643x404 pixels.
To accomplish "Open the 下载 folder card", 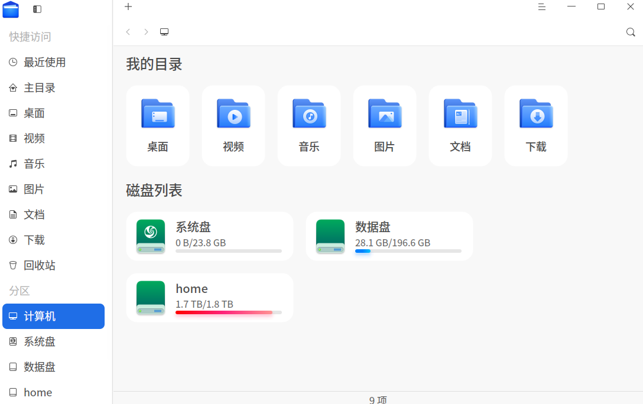I will (536, 126).
